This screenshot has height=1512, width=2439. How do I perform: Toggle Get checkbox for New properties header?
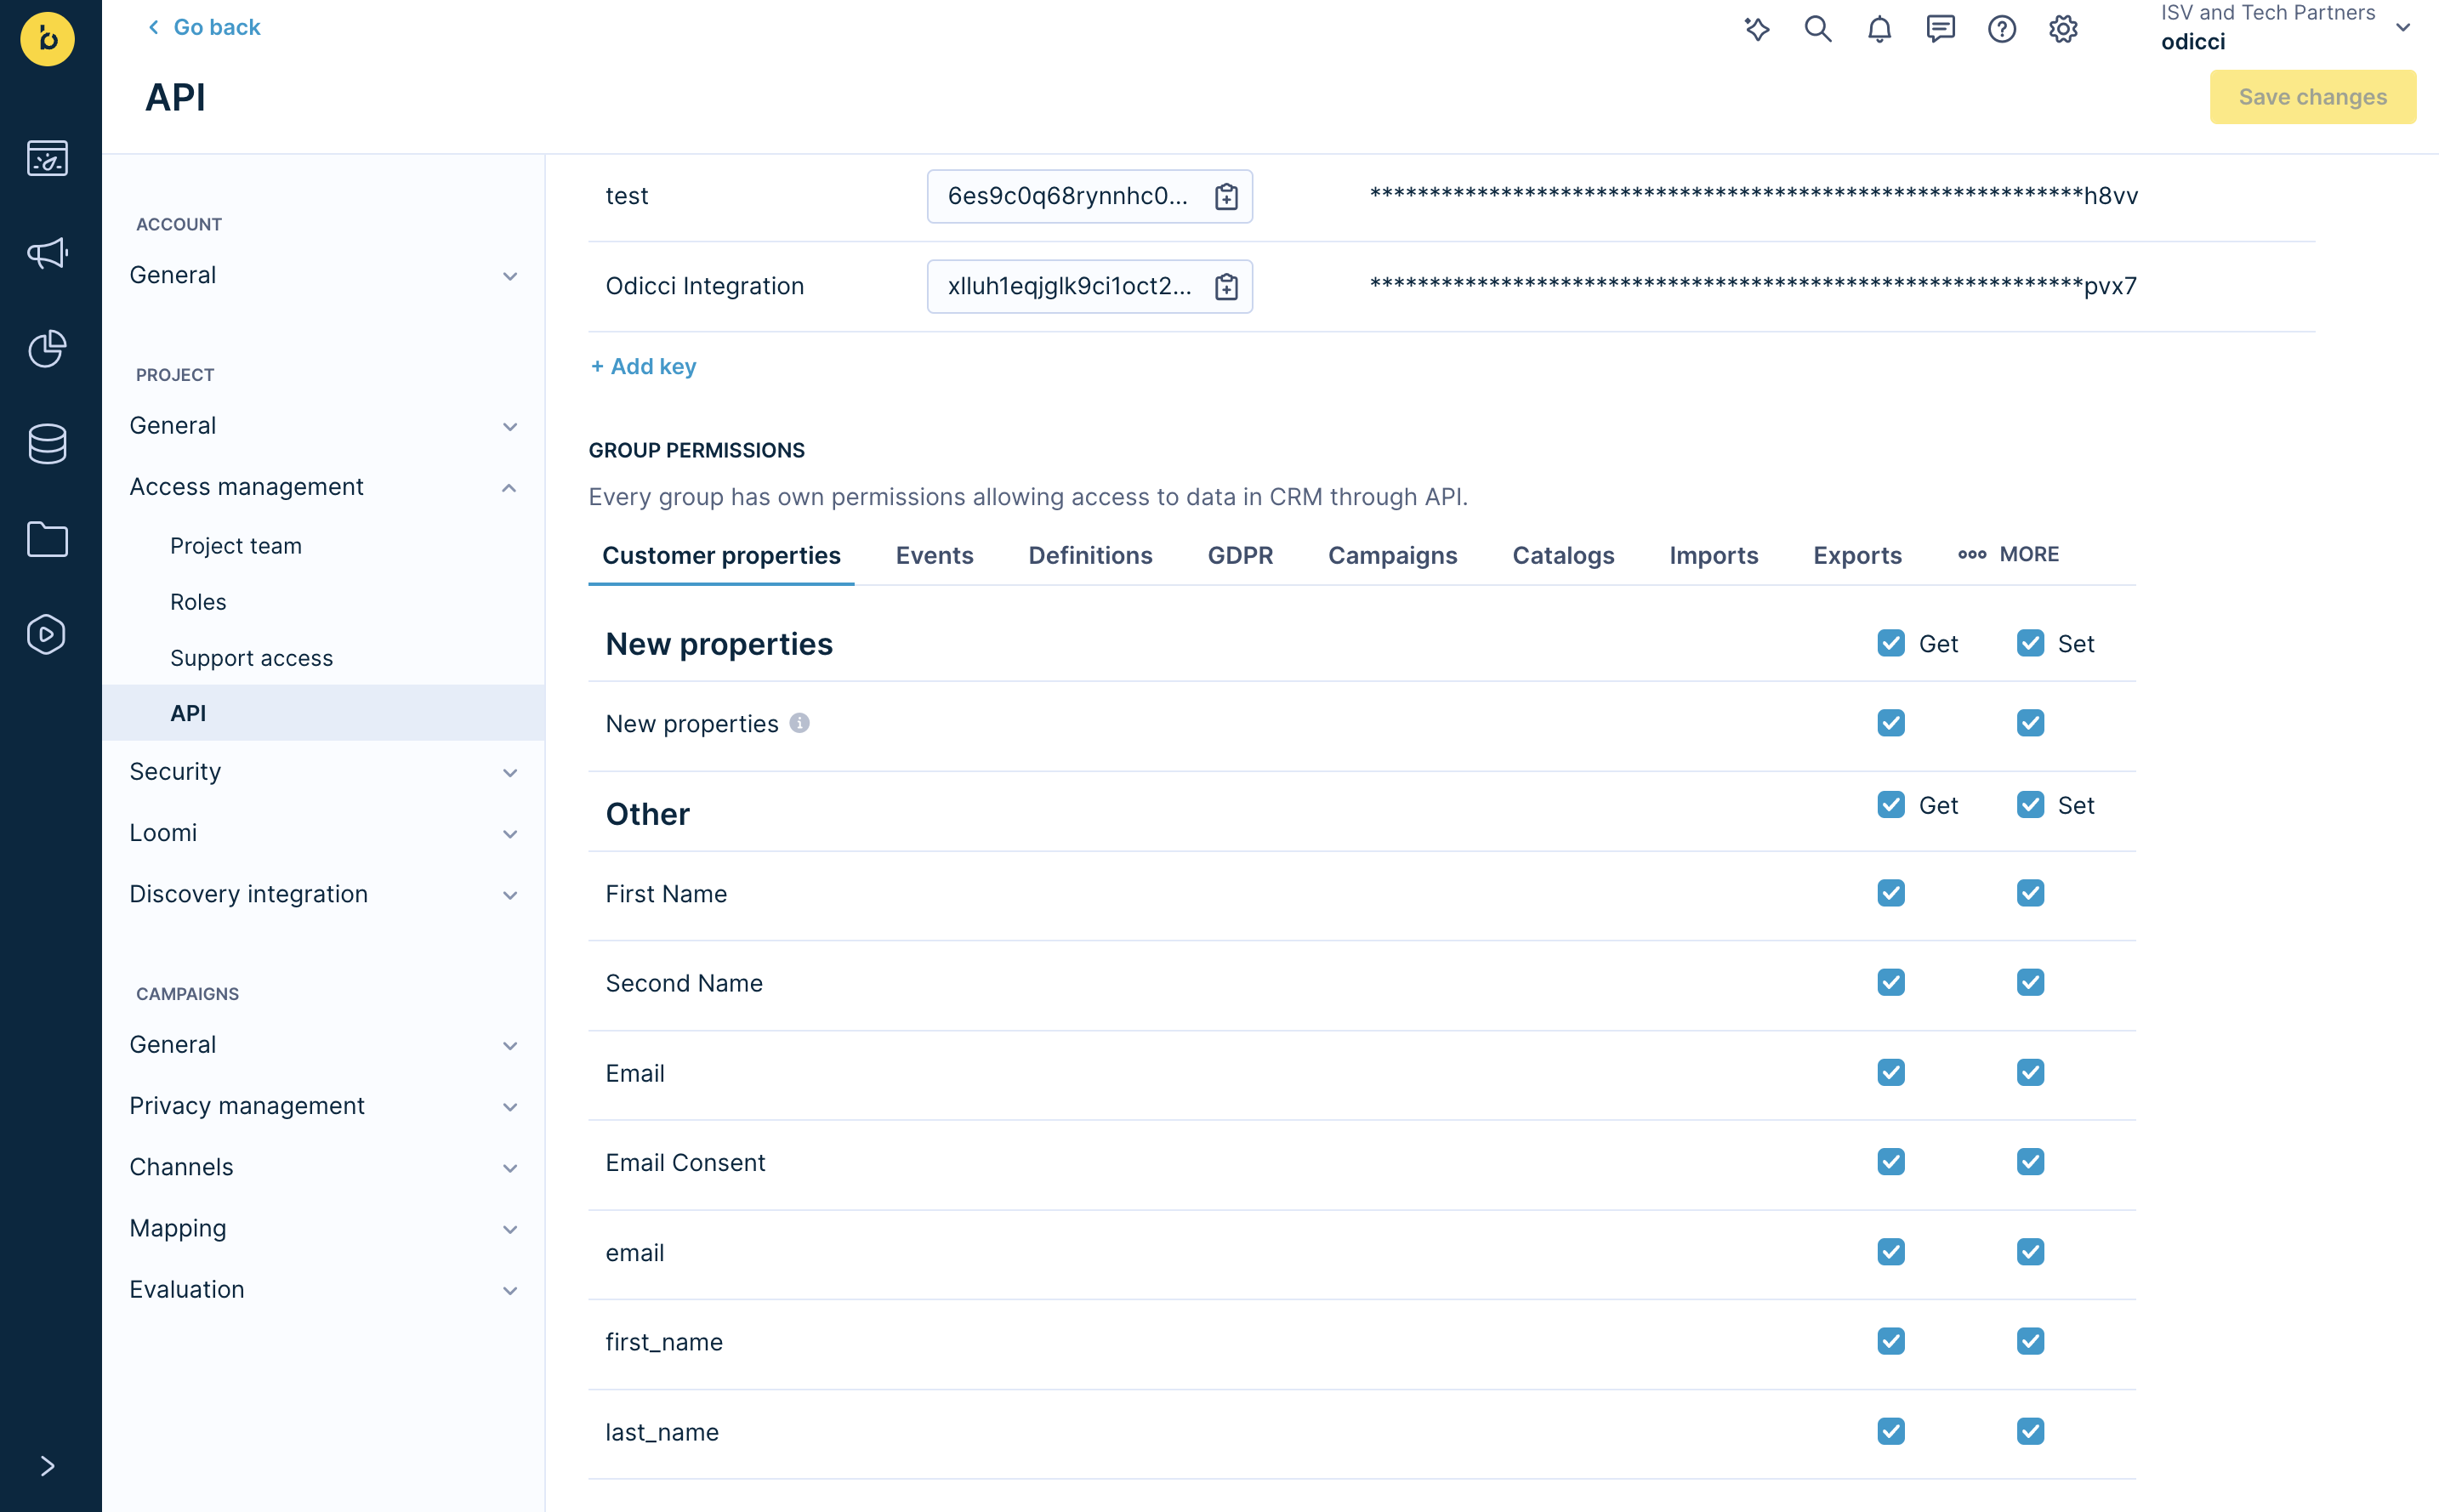pyautogui.click(x=1890, y=643)
